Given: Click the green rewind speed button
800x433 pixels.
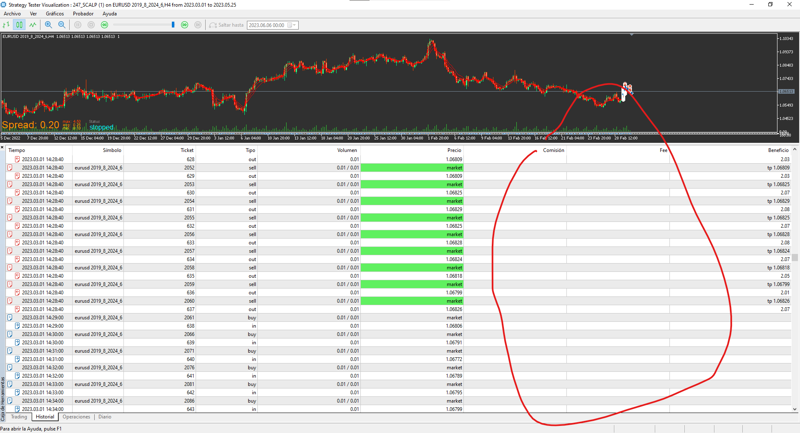Looking at the screenshot, I should 104,25.
